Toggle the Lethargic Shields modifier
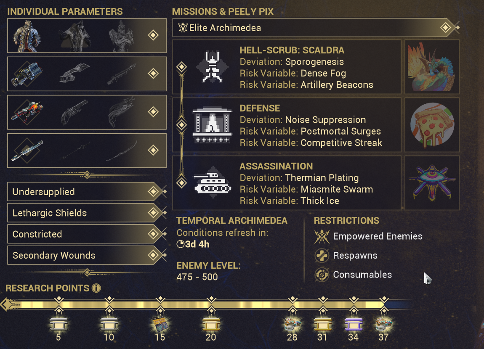 pyautogui.click(x=87, y=213)
